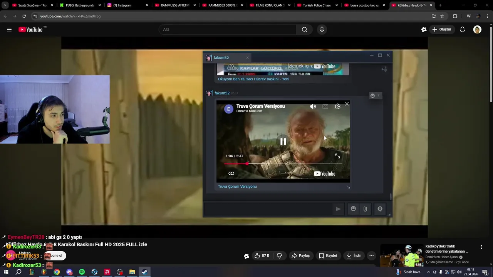Click the embed resize corner arrow
493x277 pixels.
pos(349,187)
